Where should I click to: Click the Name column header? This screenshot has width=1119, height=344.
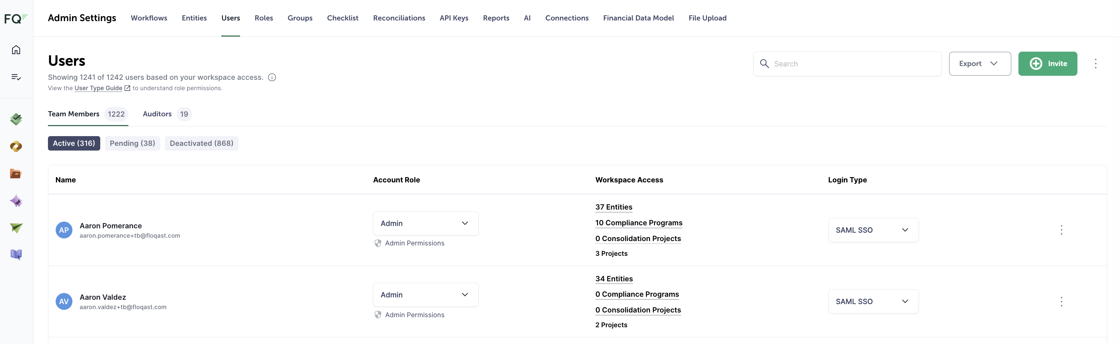(x=66, y=180)
